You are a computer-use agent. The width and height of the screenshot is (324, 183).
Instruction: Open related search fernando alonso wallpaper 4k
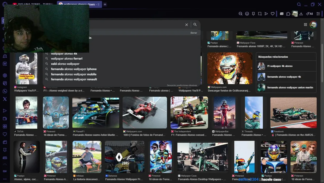(286, 77)
